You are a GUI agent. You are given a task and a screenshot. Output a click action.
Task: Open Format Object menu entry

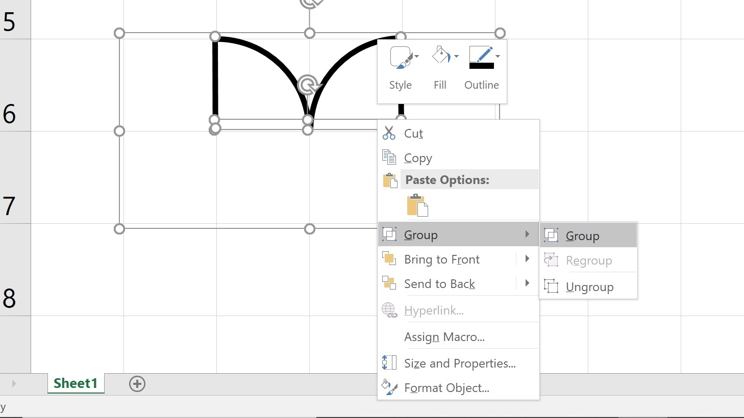(x=458, y=387)
